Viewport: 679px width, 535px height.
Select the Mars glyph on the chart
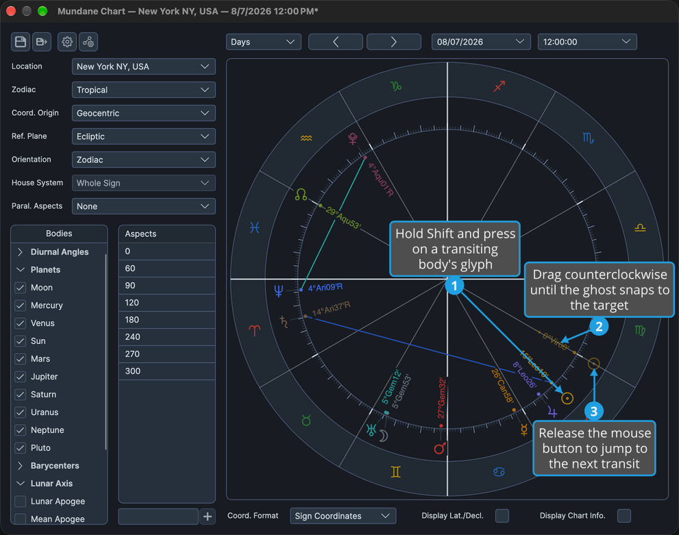point(440,448)
